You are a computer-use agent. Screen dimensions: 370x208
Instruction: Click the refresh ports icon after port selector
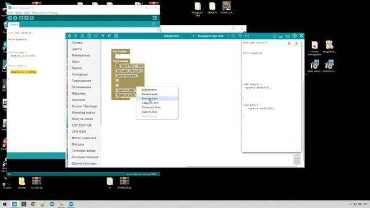pos(234,36)
